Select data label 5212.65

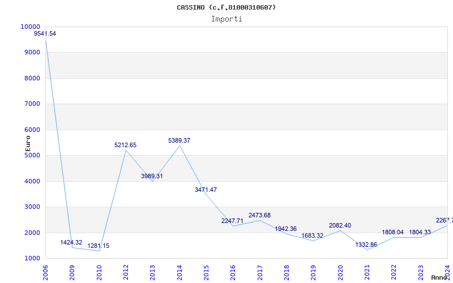[x=125, y=145]
